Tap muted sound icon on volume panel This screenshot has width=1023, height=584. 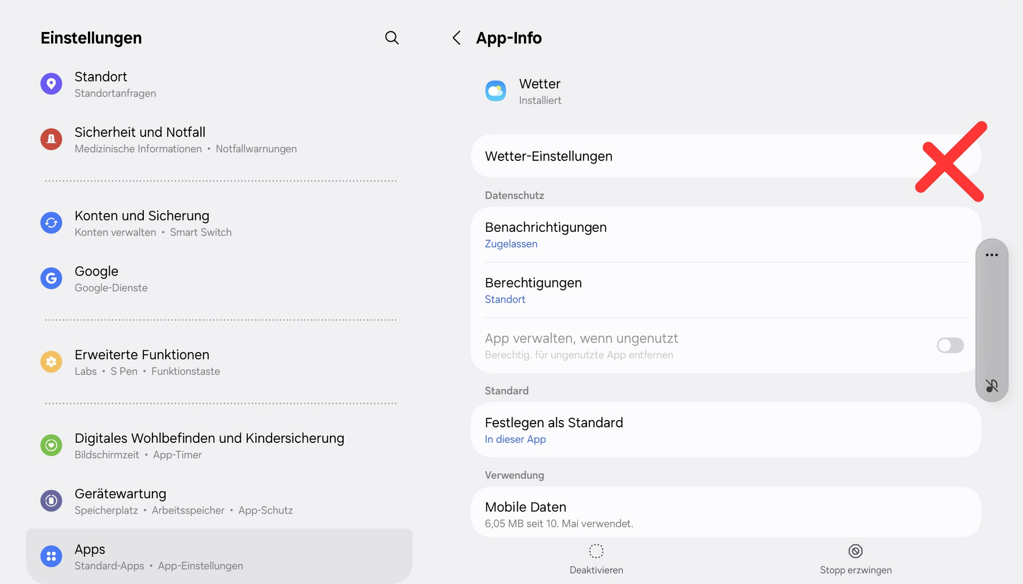(x=992, y=385)
